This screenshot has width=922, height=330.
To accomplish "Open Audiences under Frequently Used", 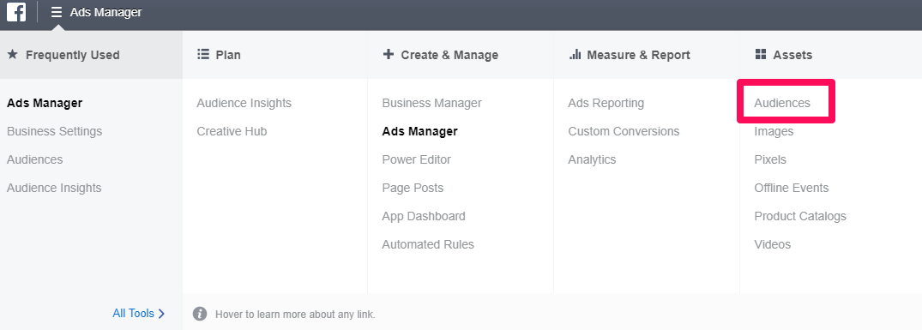I will tap(34, 159).
